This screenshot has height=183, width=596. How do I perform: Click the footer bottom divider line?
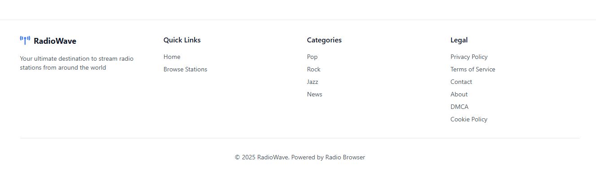click(300, 138)
